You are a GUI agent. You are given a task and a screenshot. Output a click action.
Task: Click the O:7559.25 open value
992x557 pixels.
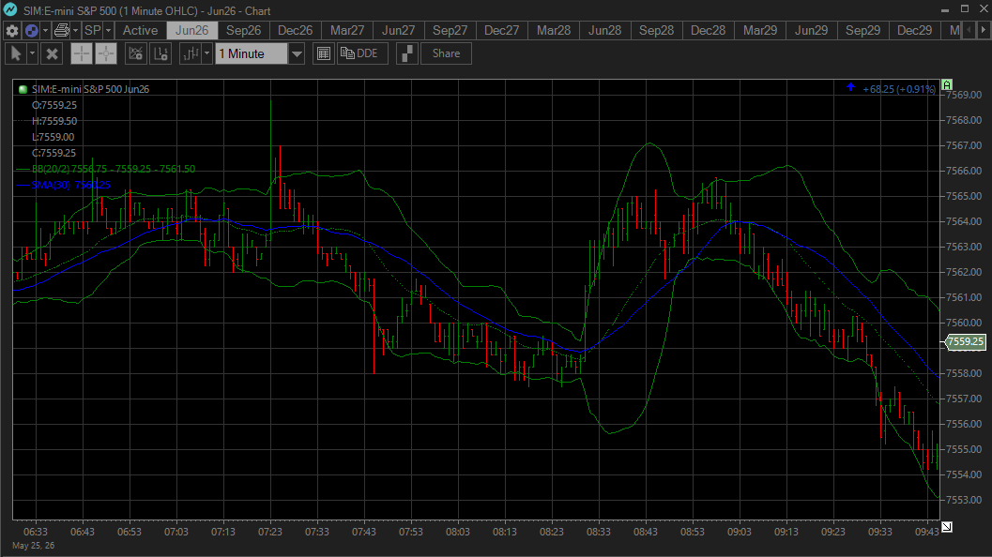tap(54, 105)
